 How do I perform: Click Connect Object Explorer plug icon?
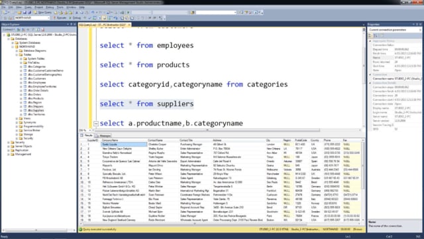pos(19,29)
